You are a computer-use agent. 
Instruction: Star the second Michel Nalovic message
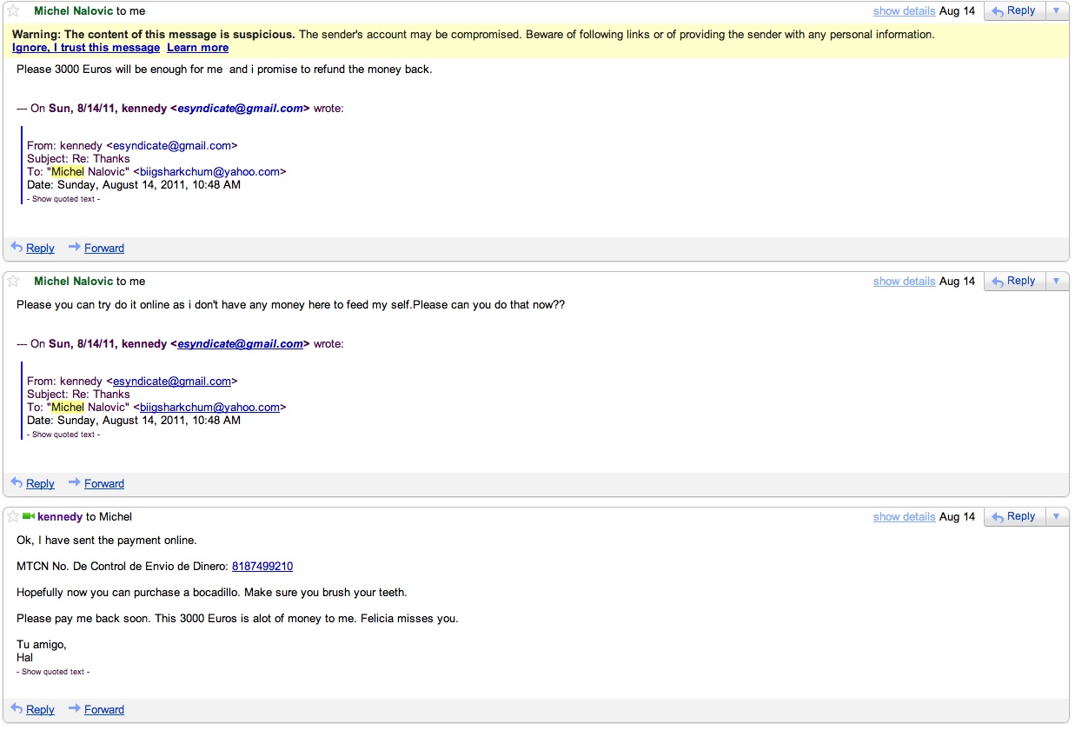[13, 282]
